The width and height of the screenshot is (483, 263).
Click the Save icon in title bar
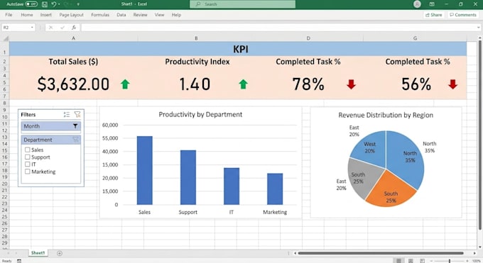click(x=45, y=4)
